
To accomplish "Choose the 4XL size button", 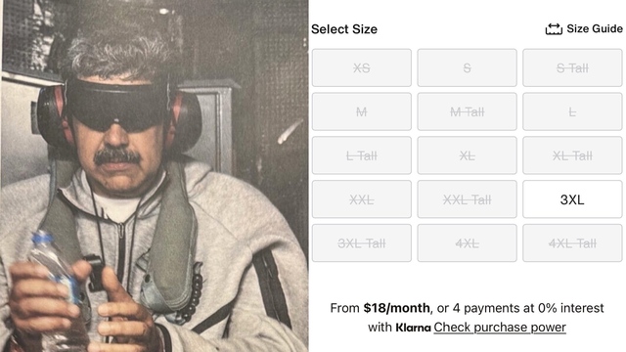I will 468,243.
